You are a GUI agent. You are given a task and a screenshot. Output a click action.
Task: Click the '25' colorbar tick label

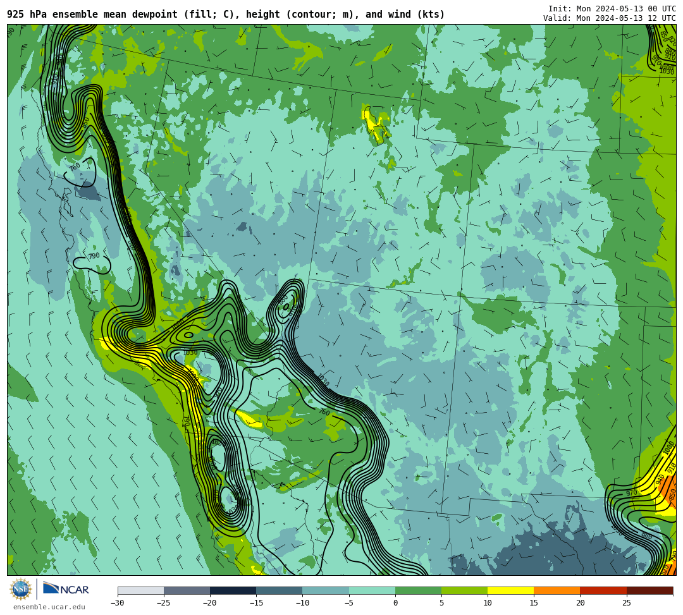coord(626,603)
